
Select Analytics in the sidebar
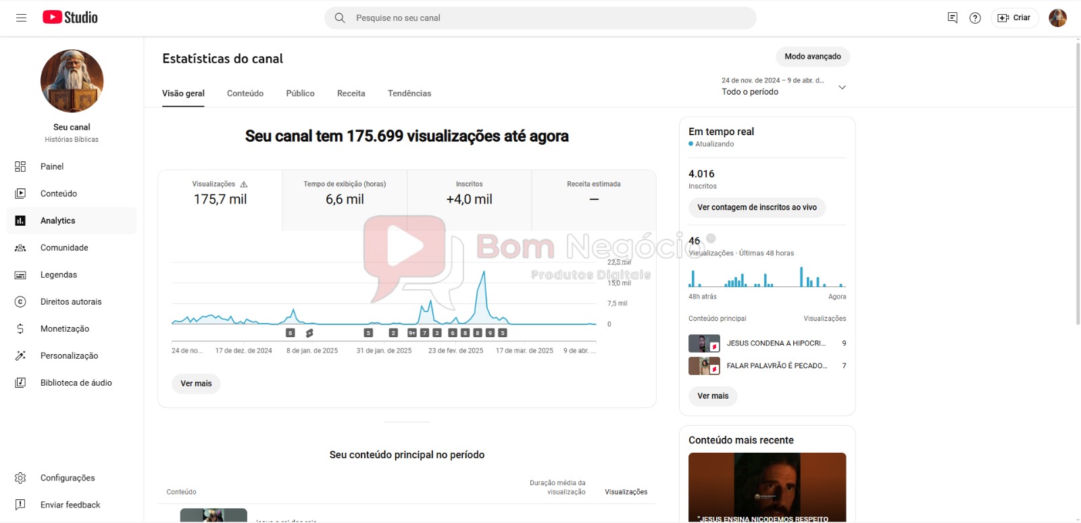tap(72, 220)
